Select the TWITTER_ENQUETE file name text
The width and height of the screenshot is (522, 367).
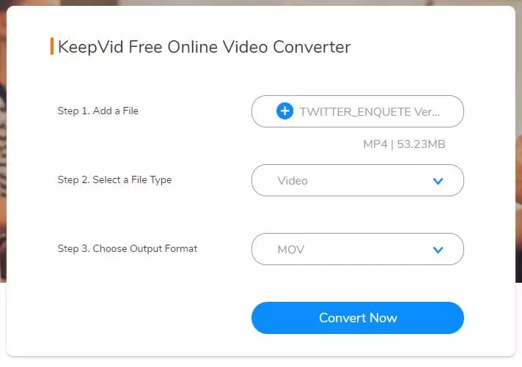point(370,112)
